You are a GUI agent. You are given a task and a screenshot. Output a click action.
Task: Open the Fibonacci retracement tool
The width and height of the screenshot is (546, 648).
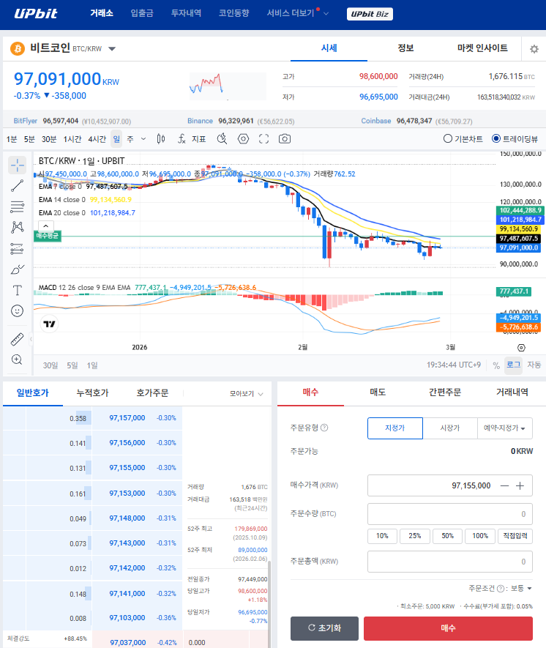17,206
